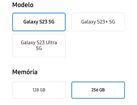Screen dimensions: 137x105
Task: Click the Modelo section heading
Action: [23, 5]
